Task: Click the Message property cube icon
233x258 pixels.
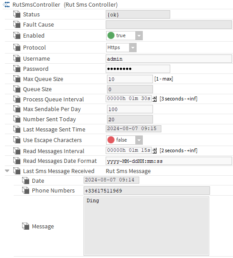Action: (x=26, y=226)
